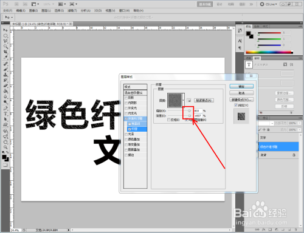Open the 滤镜(T) menu

point(72,10)
